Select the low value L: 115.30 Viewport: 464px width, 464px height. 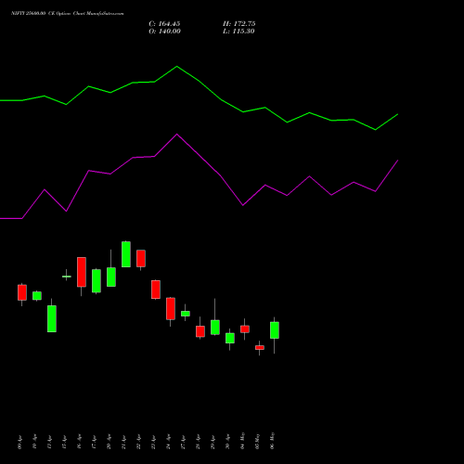coord(238,32)
